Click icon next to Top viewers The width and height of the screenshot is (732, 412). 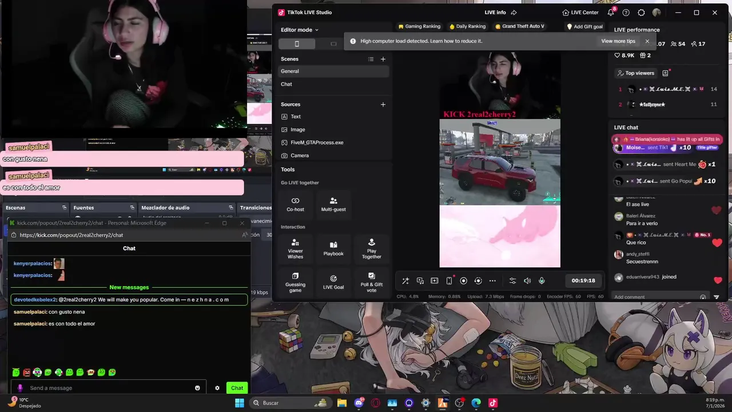coord(665,73)
